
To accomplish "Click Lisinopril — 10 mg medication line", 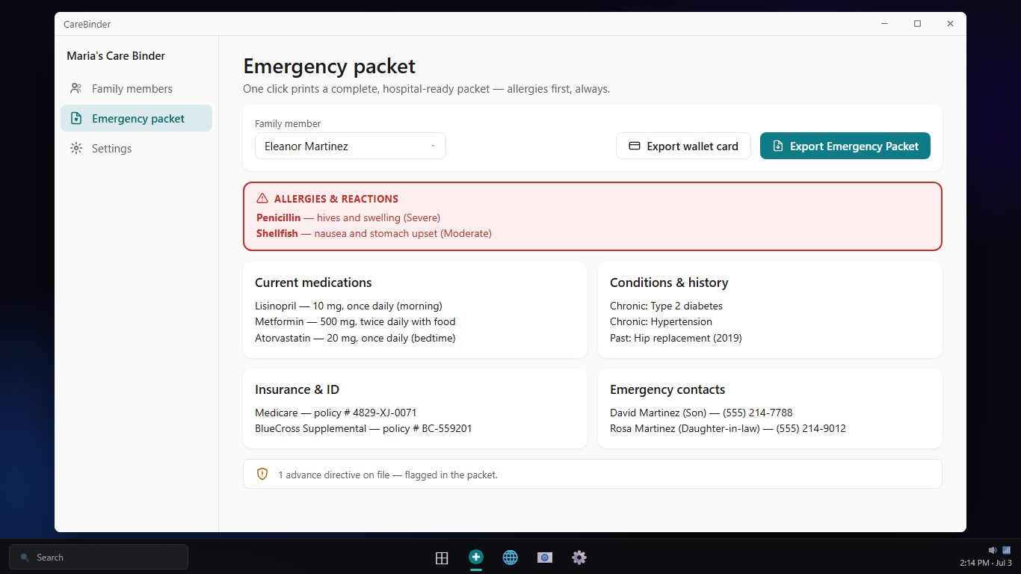I will point(348,306).
